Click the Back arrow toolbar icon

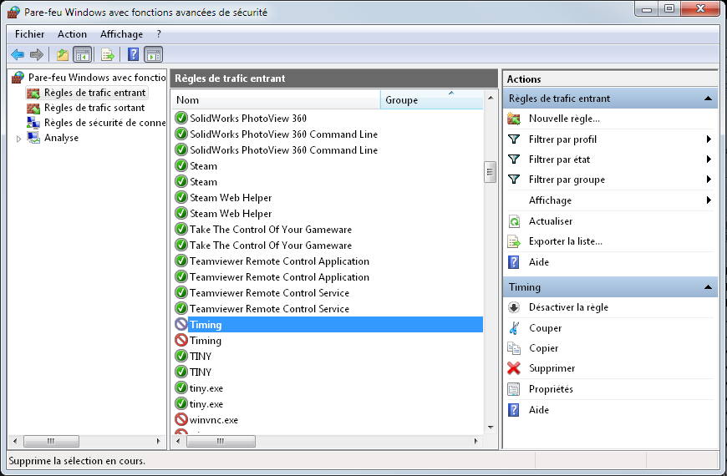click(x=18, y=54)
